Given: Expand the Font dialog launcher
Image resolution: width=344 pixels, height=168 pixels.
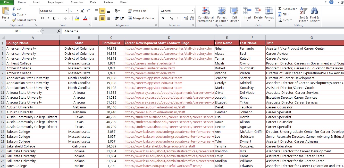Looking at the screenshot, I should pos(89,25).
